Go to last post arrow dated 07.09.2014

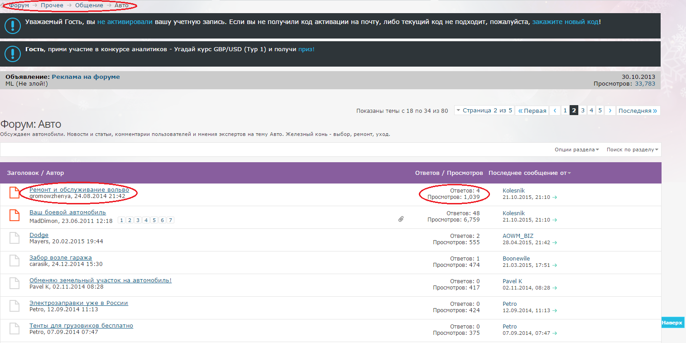tap(555, 333)
